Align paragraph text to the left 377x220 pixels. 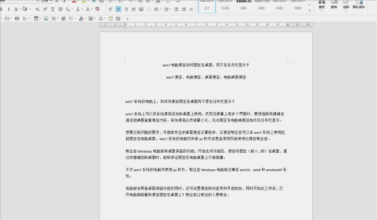[x=111, y=9]
